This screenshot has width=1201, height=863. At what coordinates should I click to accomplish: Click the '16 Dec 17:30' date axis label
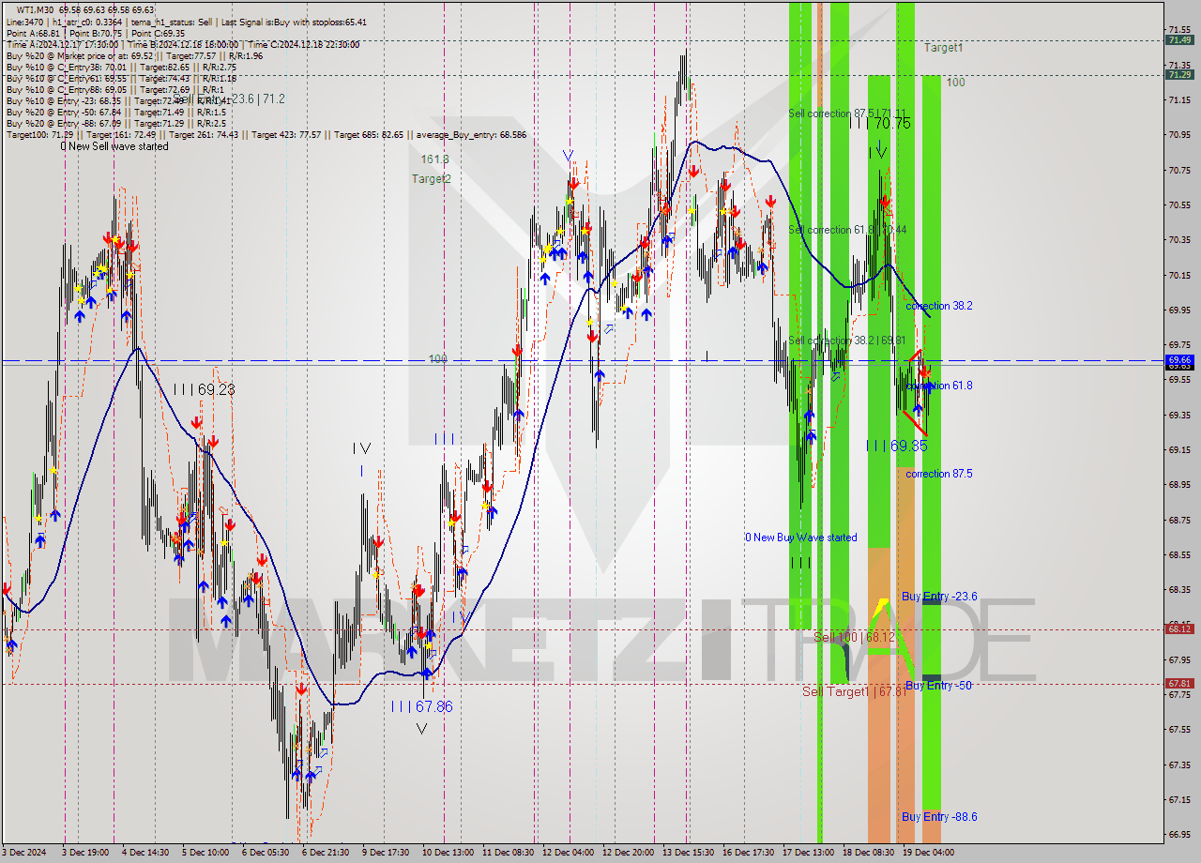[748, 853]
